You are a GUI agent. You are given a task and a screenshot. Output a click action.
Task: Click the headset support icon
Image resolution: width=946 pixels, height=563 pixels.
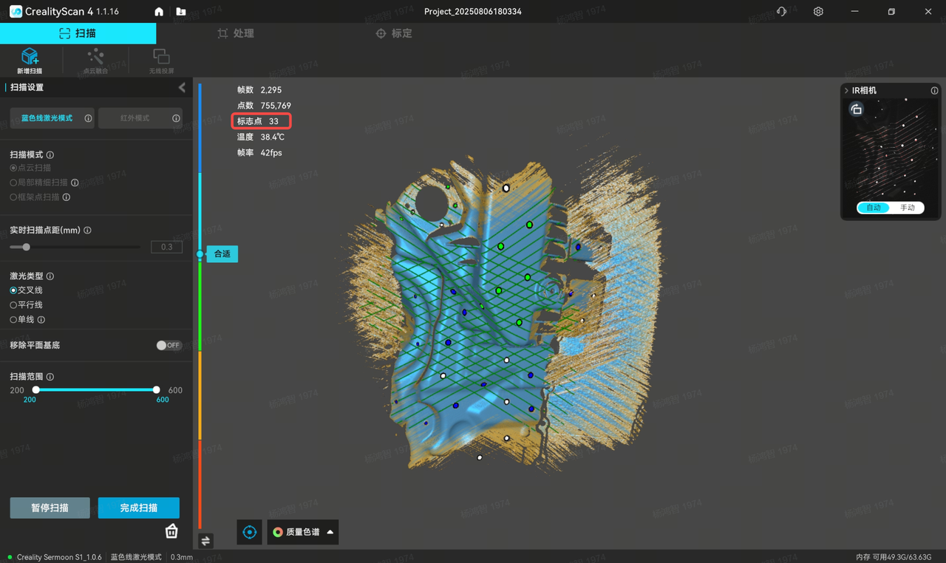pos(782,12)
